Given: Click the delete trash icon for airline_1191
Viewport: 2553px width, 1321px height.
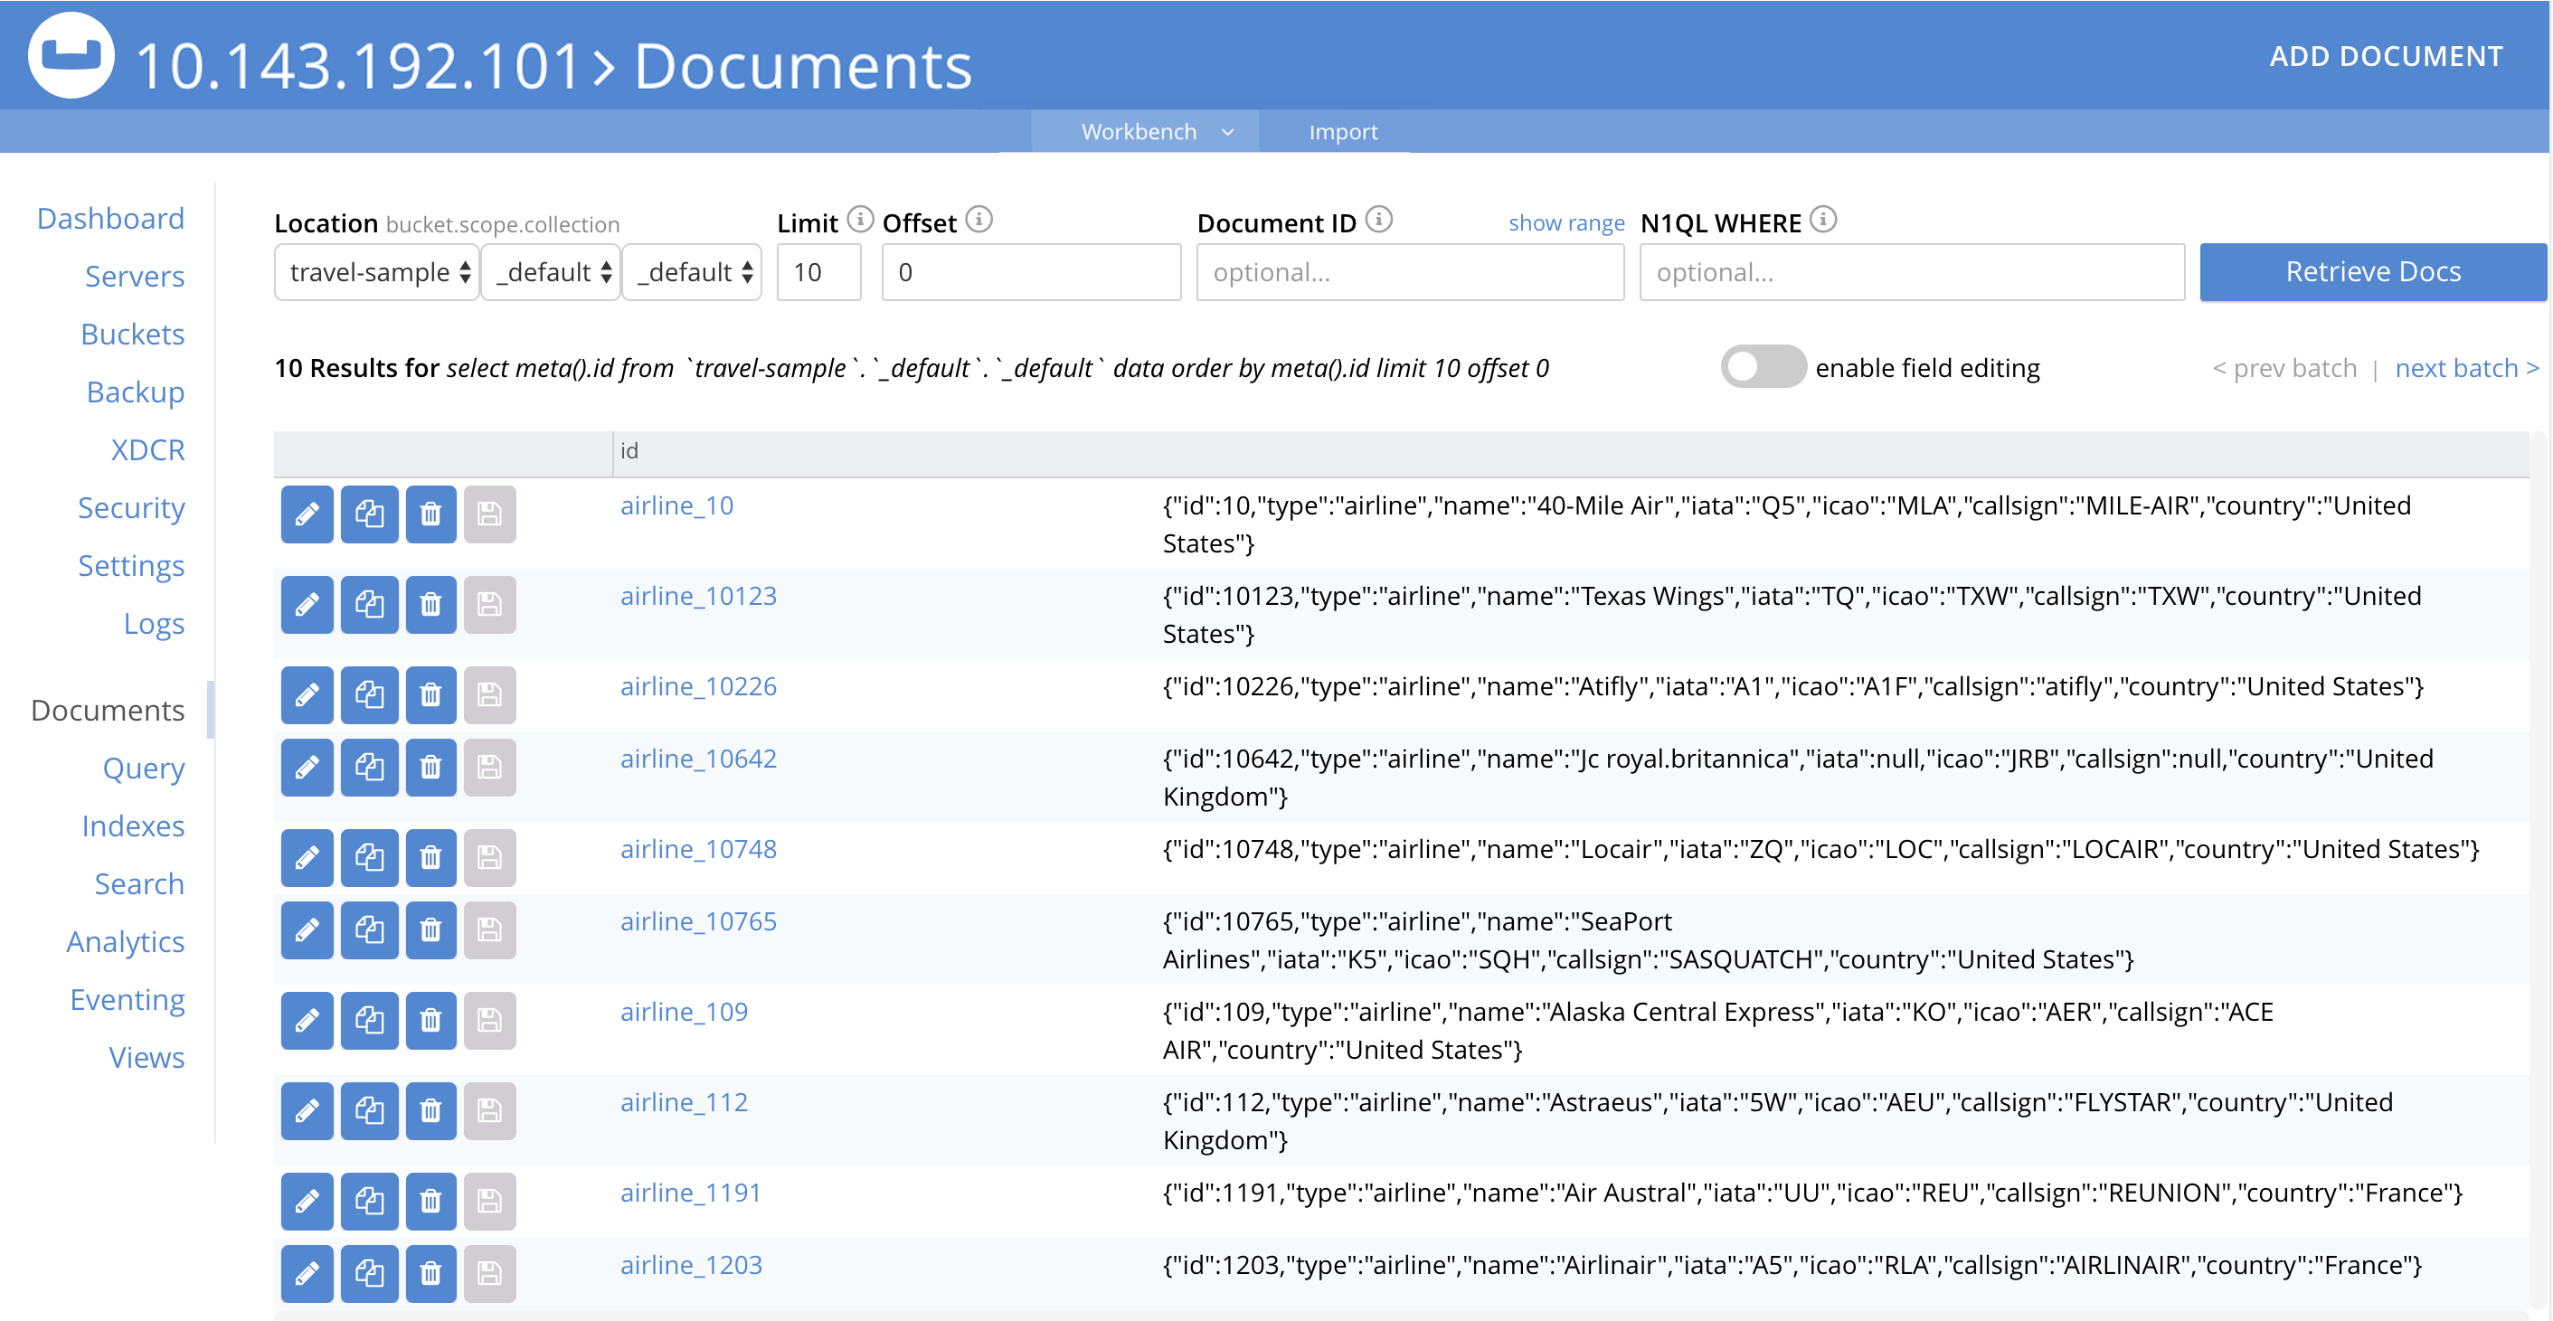Looking at the screenshot, I should [428, 1196].
